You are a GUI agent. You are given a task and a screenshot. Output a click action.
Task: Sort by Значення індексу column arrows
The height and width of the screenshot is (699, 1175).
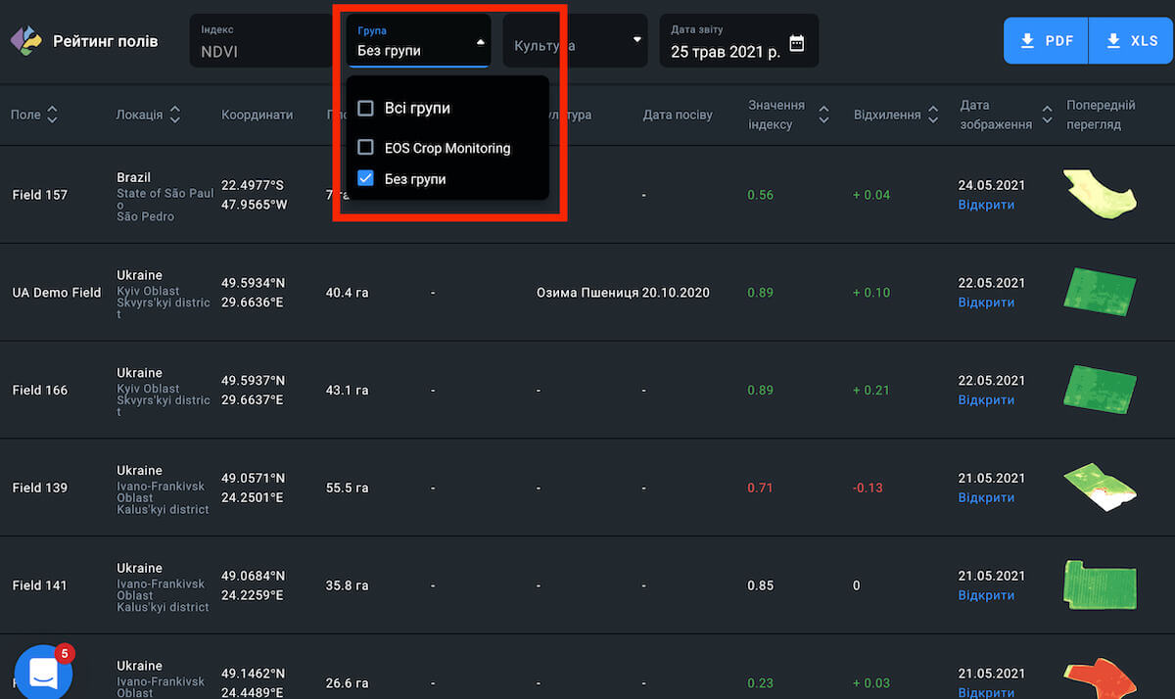(823, 115)
